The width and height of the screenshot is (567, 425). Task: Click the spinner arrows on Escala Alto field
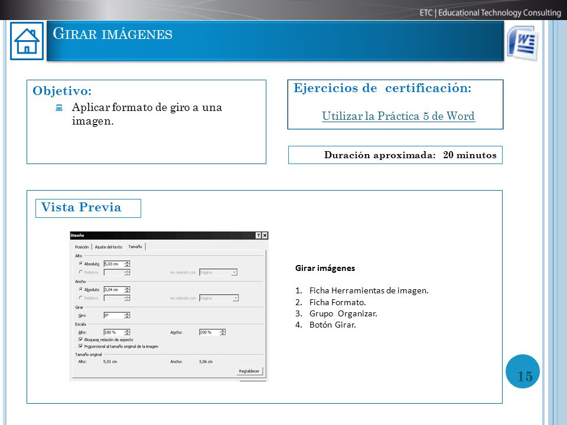pos(128,332)
